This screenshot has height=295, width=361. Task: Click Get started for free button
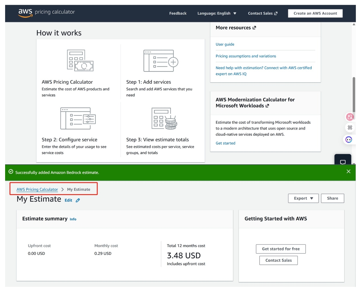pyautogui.click(x=281, y=249)
